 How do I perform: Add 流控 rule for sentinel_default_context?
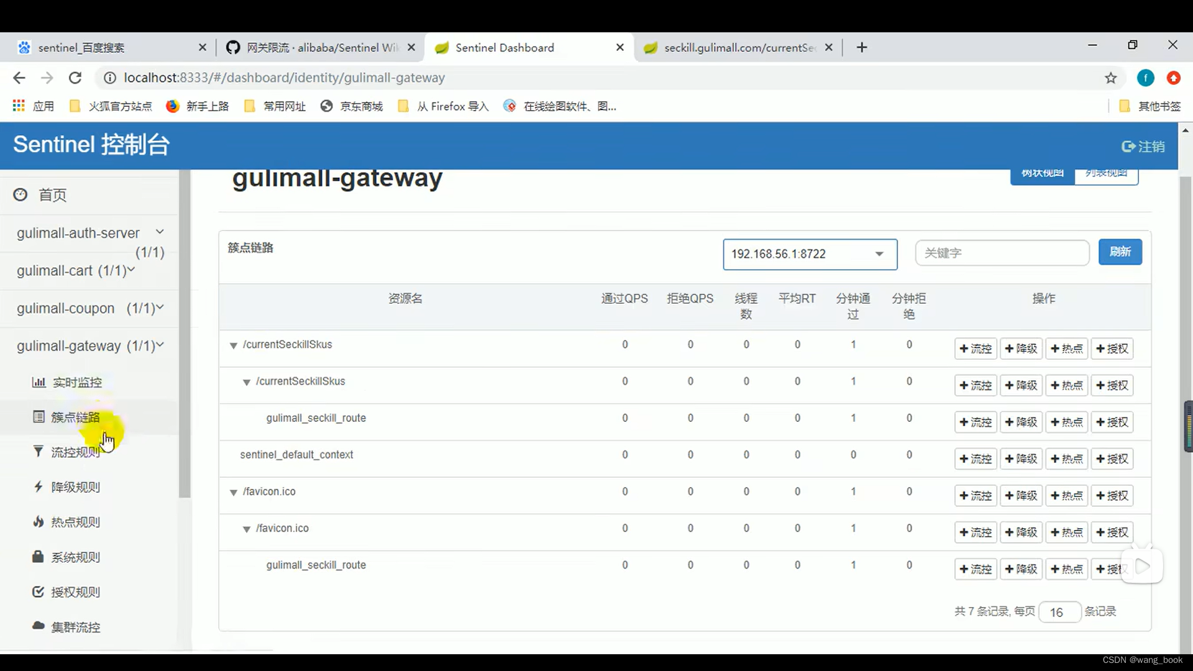[x=975, y=459]
